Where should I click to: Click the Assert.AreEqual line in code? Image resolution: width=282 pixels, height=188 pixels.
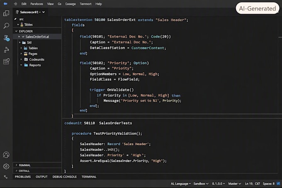tap(123, 161)
